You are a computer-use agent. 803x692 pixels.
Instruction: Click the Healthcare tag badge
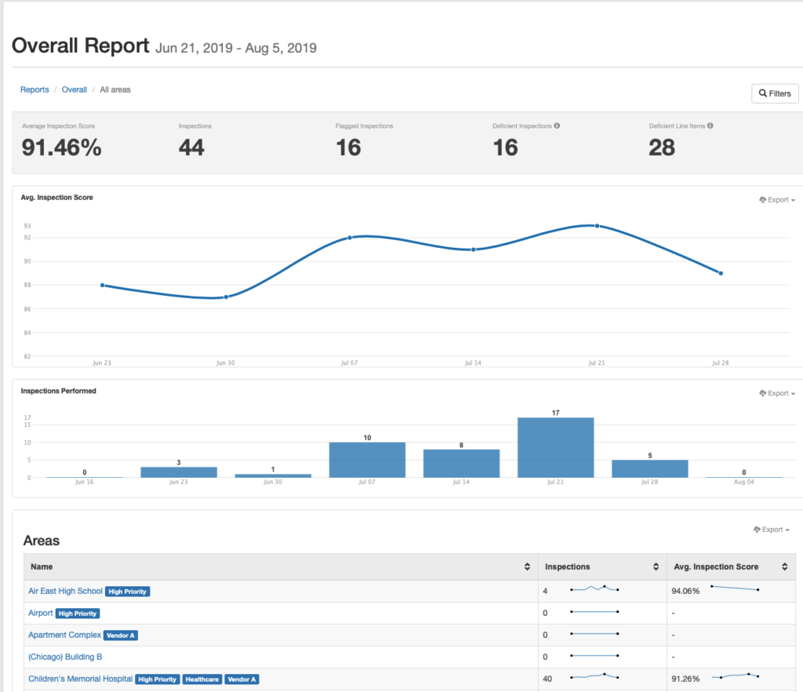[x=202, y=679]
